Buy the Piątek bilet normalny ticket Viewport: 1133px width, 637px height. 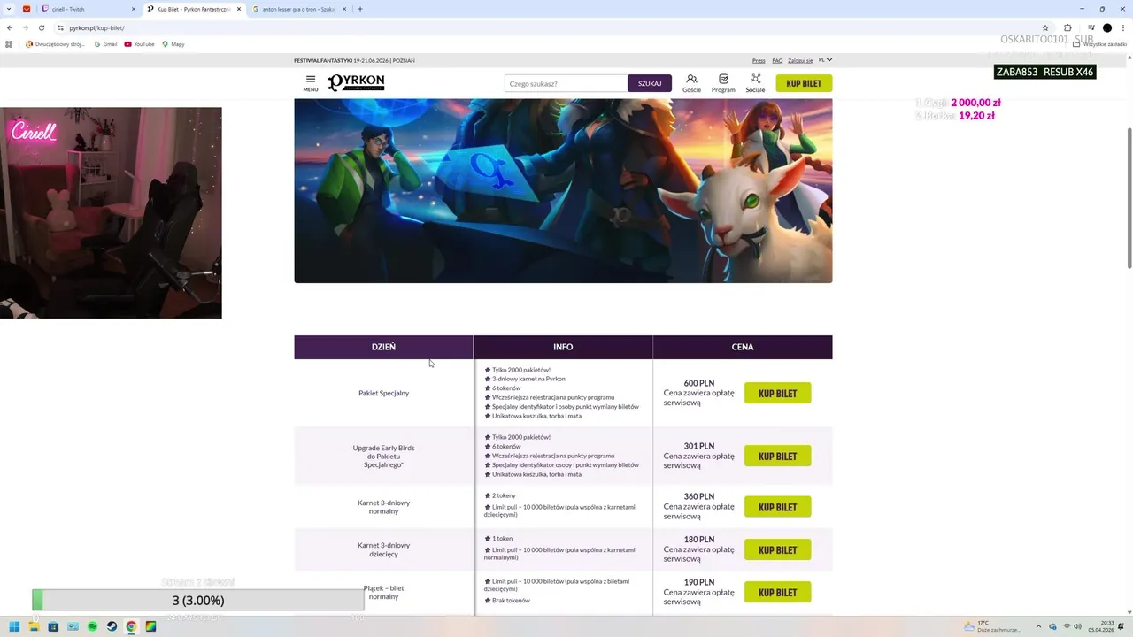pos(777,593)
